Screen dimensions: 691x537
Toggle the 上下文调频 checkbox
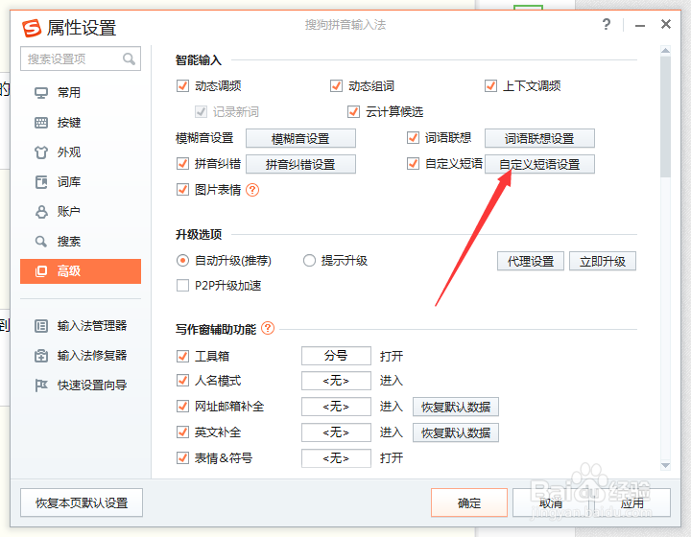coord(490,86)
